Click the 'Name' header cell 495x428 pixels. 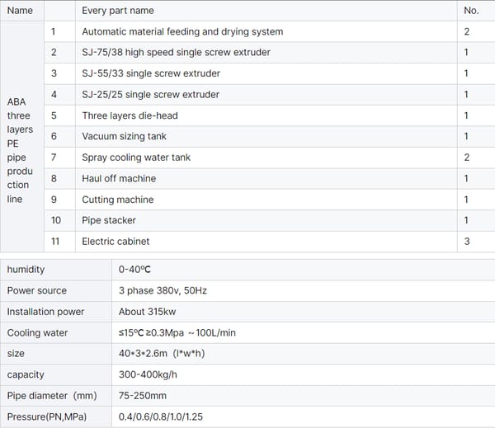[20, 11]
